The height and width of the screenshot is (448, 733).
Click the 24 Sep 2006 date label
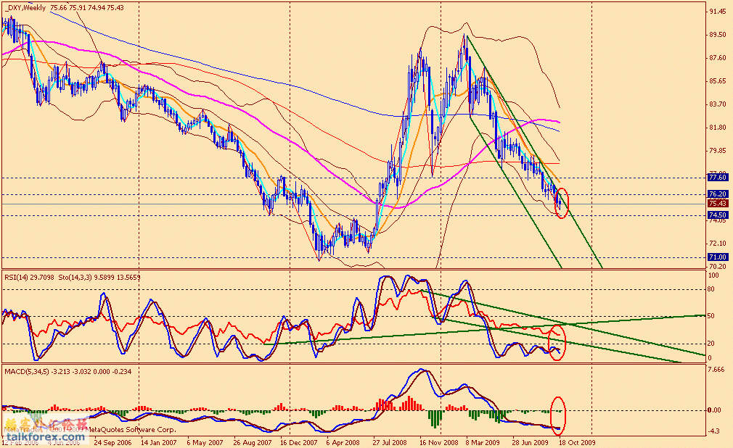coord(112,442)
